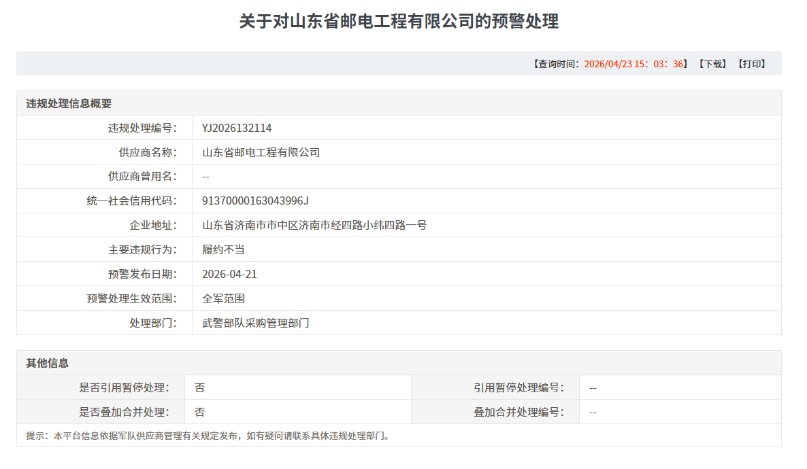Click the 【打印】 print link

[752, 64]
